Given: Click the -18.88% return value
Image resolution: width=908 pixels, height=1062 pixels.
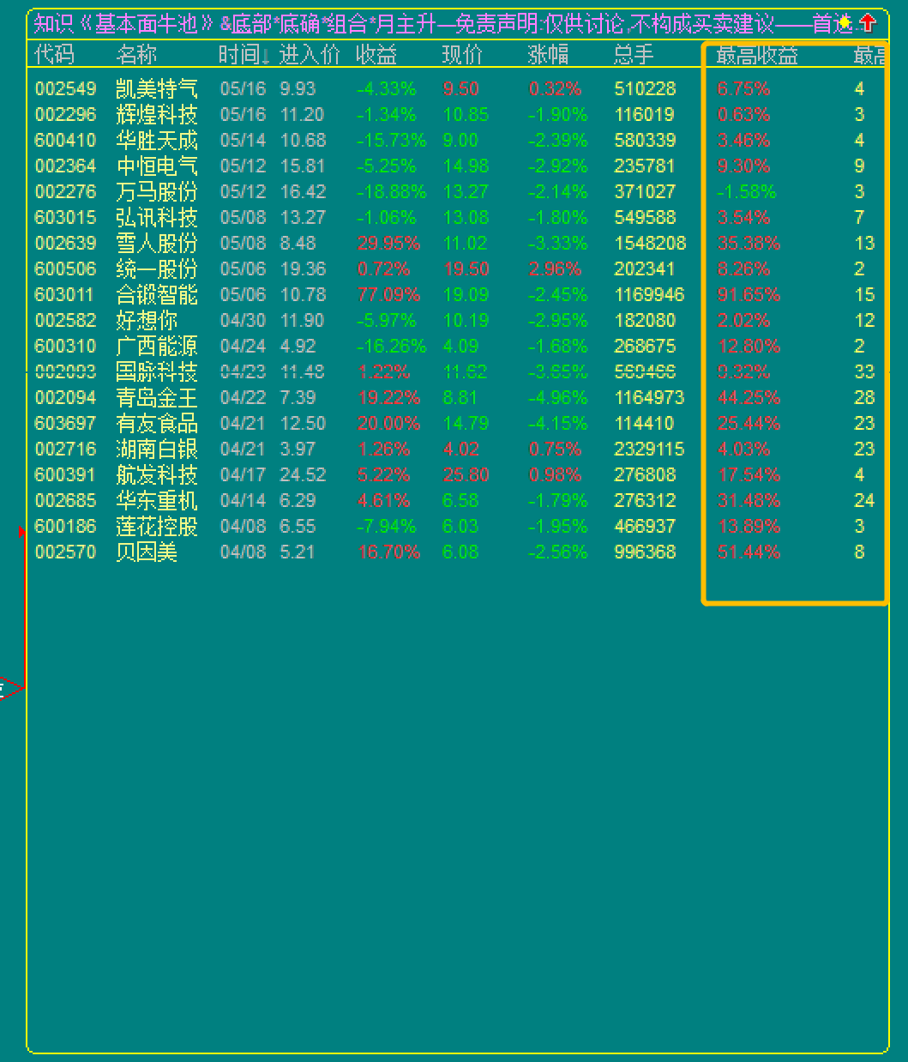Looking at the screenshot, I should (x=391, y=191).
